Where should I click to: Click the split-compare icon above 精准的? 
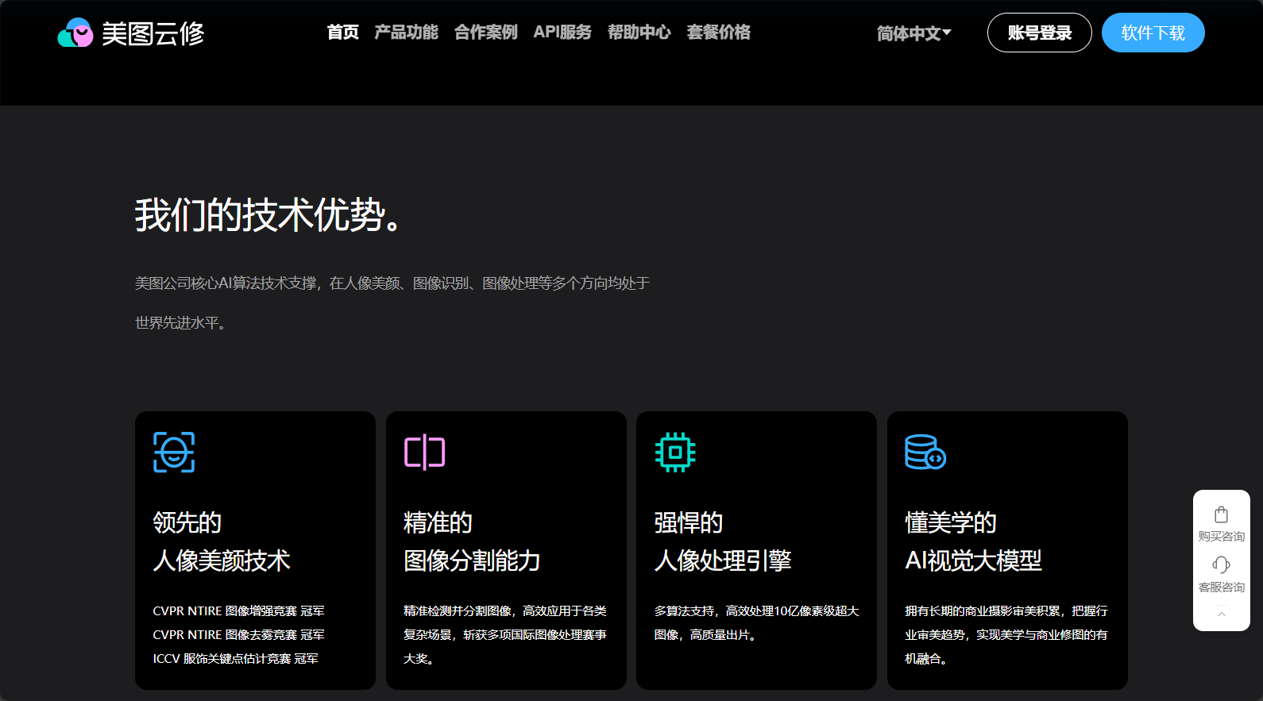pos(424,452)
